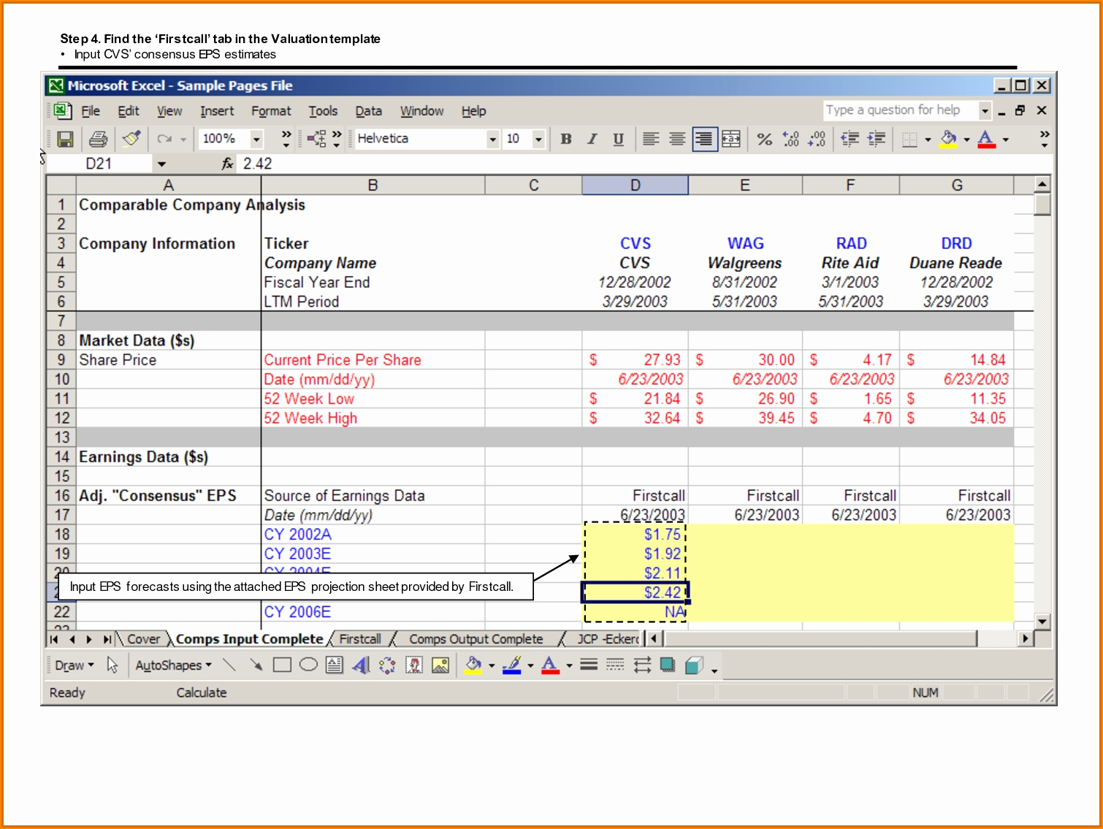The width and height of the screenshot is (1103, 829).
Task: Click Insert Diagram or Organization Chart icon
Action: [387, 665]
